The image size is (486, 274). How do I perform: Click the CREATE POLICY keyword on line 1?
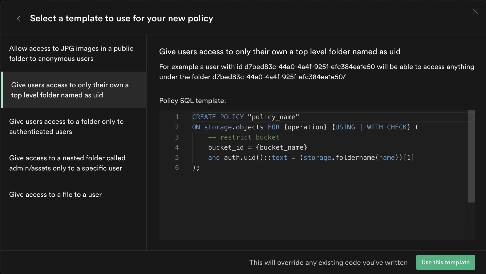[x=218, y=117]
